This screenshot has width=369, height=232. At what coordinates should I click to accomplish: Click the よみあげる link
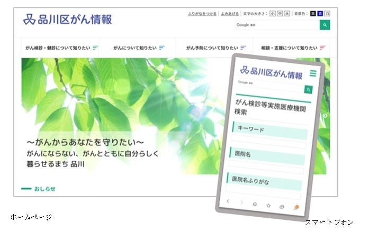pyautogui.click(x=230, y=14)
